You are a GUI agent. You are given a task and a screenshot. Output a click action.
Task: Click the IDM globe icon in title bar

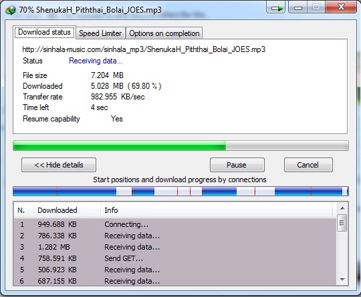point(10,10)
